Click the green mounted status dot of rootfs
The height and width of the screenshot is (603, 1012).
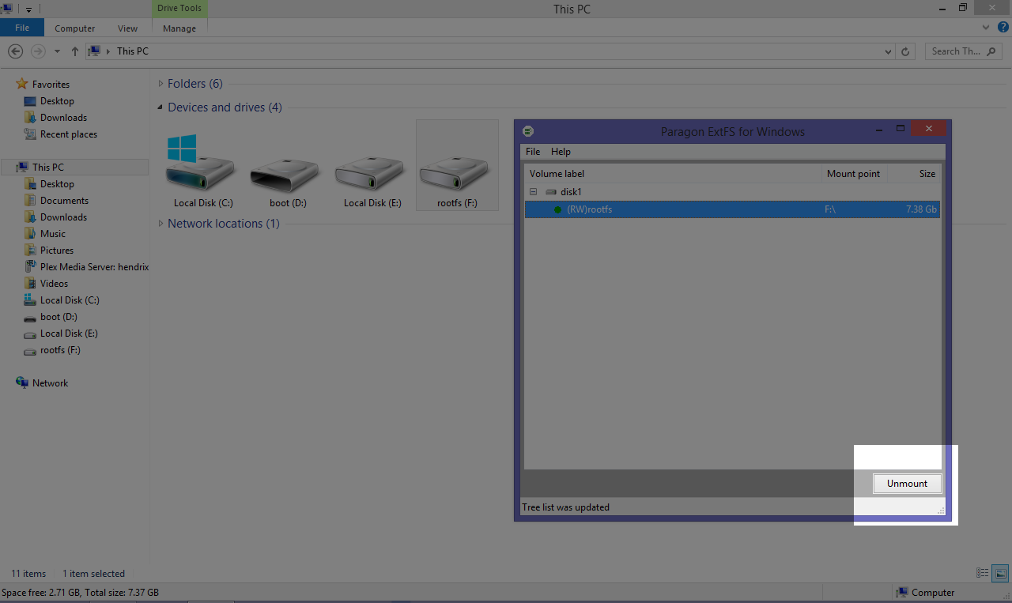(x=557, y=209)
